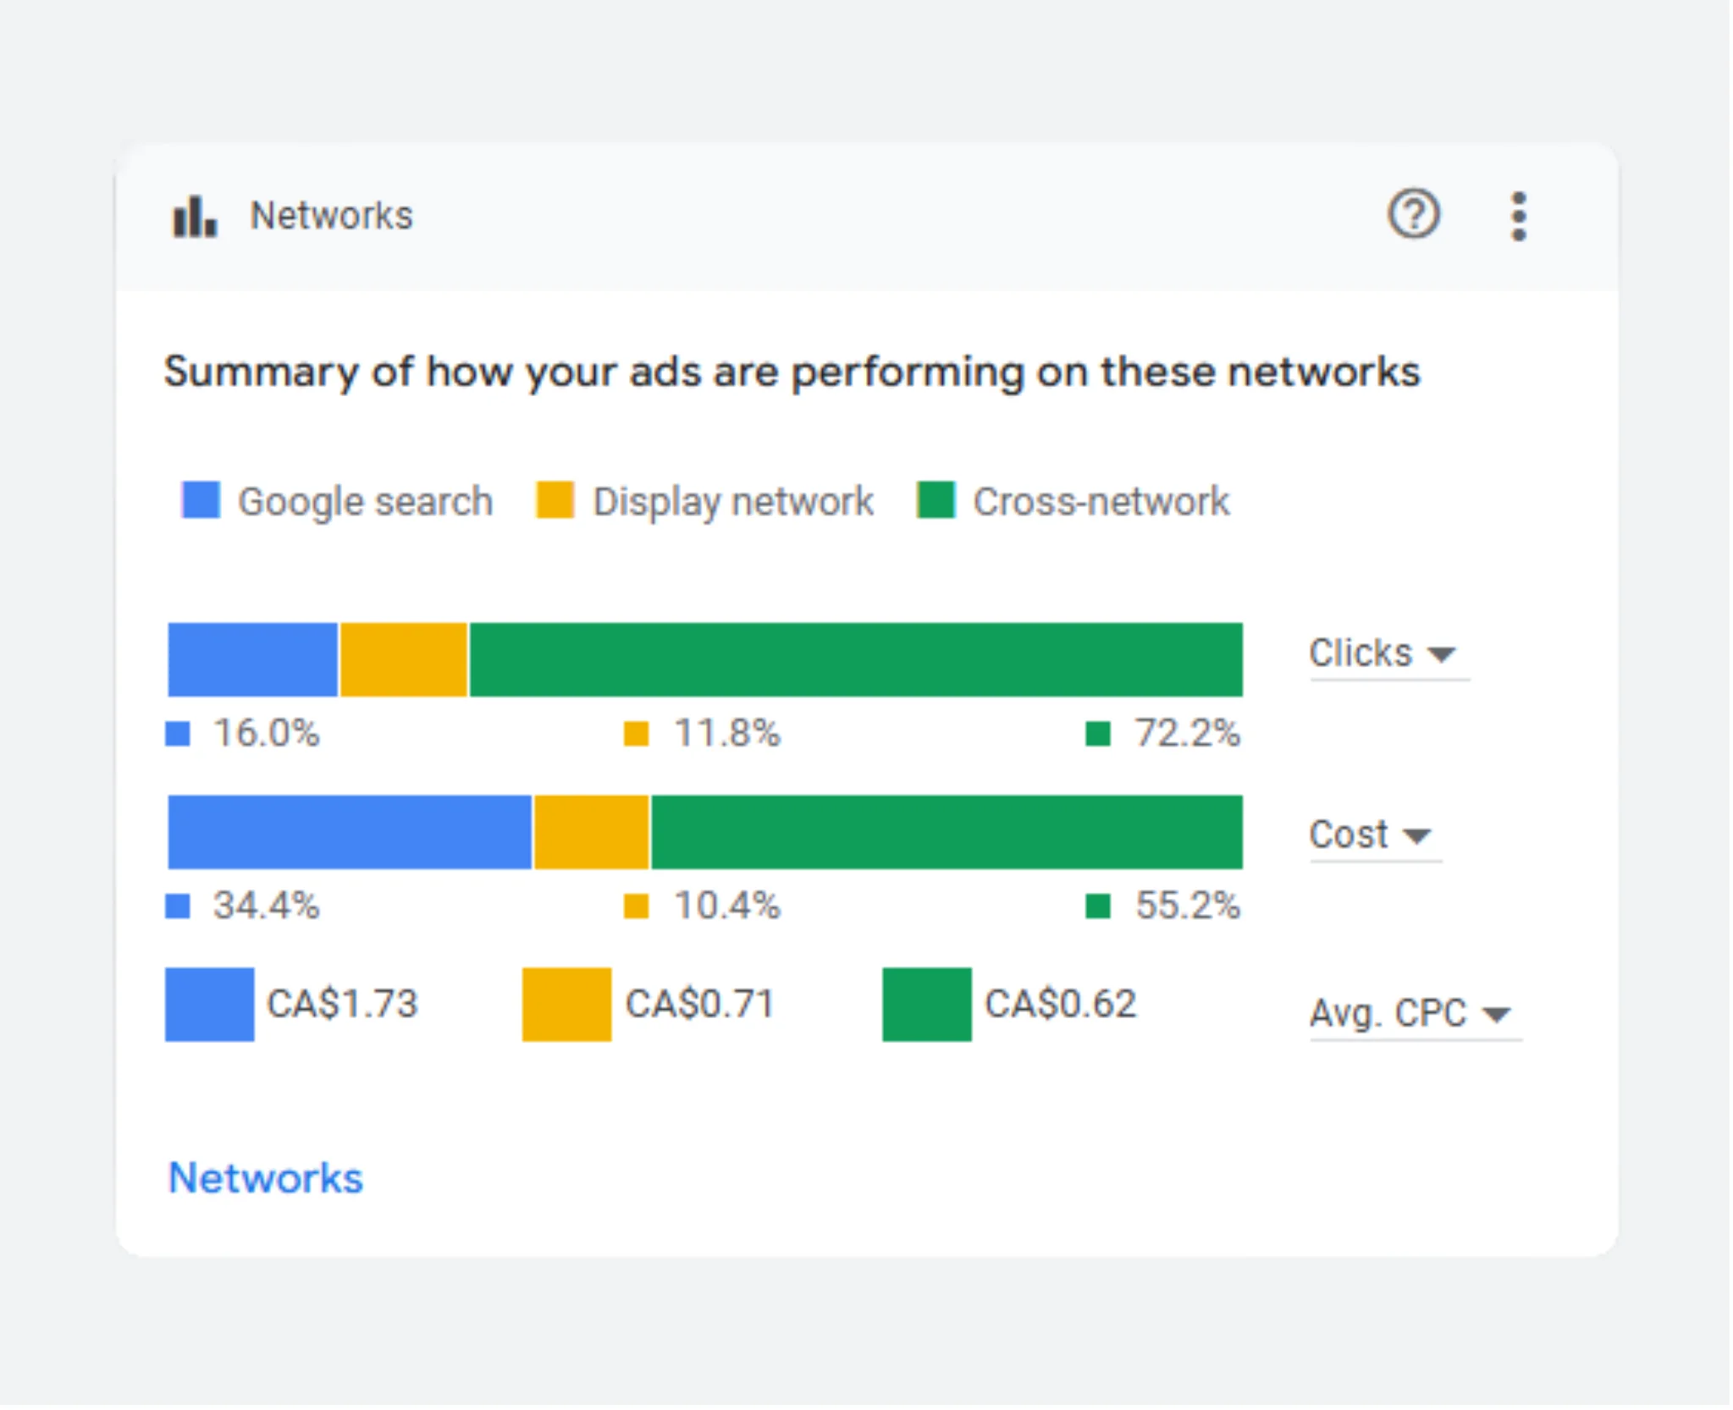Viewport: 1733px width, 1410px height.
Task: Open the three-dot more options menu
Action: 1518,217
